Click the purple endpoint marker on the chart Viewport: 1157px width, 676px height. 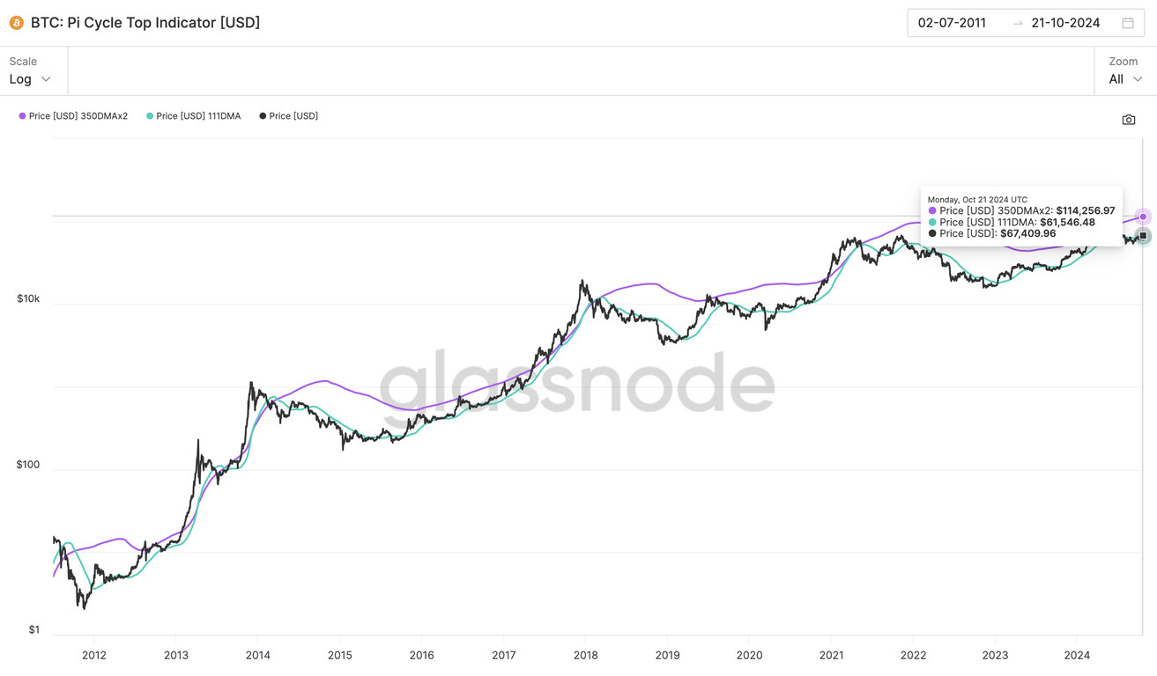click(x=1142, y=216)
